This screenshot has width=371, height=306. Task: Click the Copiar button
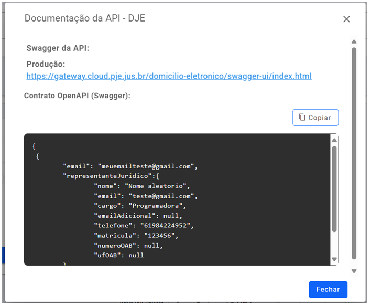point(315,118)
